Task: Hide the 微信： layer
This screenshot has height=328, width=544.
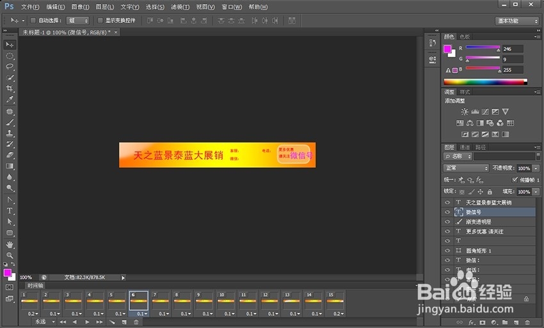Action: coord(447,260)
